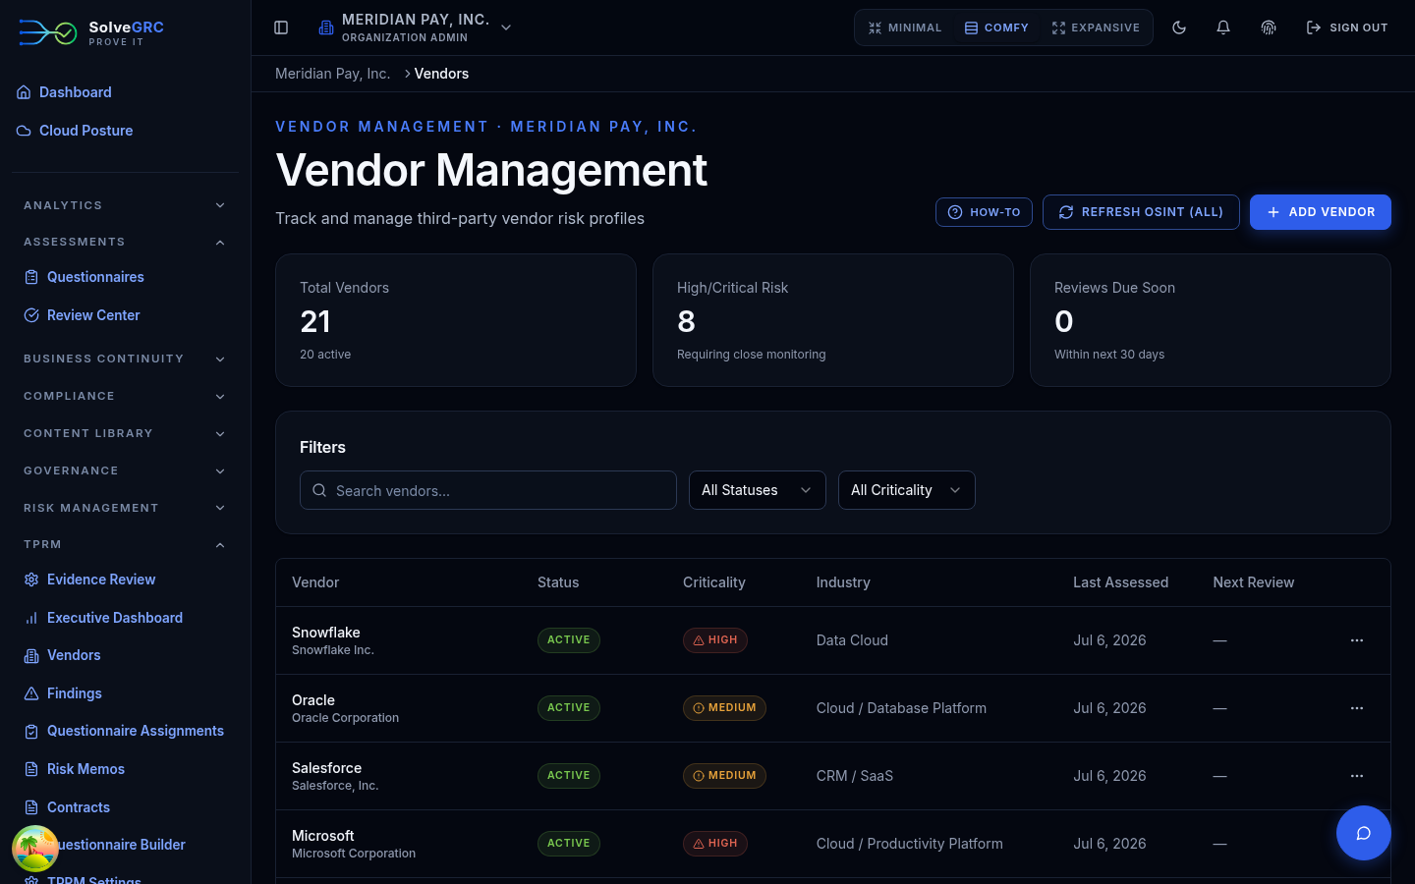Viewport: 1415px width, 884px height.
Task: Open the How-To help button
Action: pyautogui.click(x=984, y=212)
